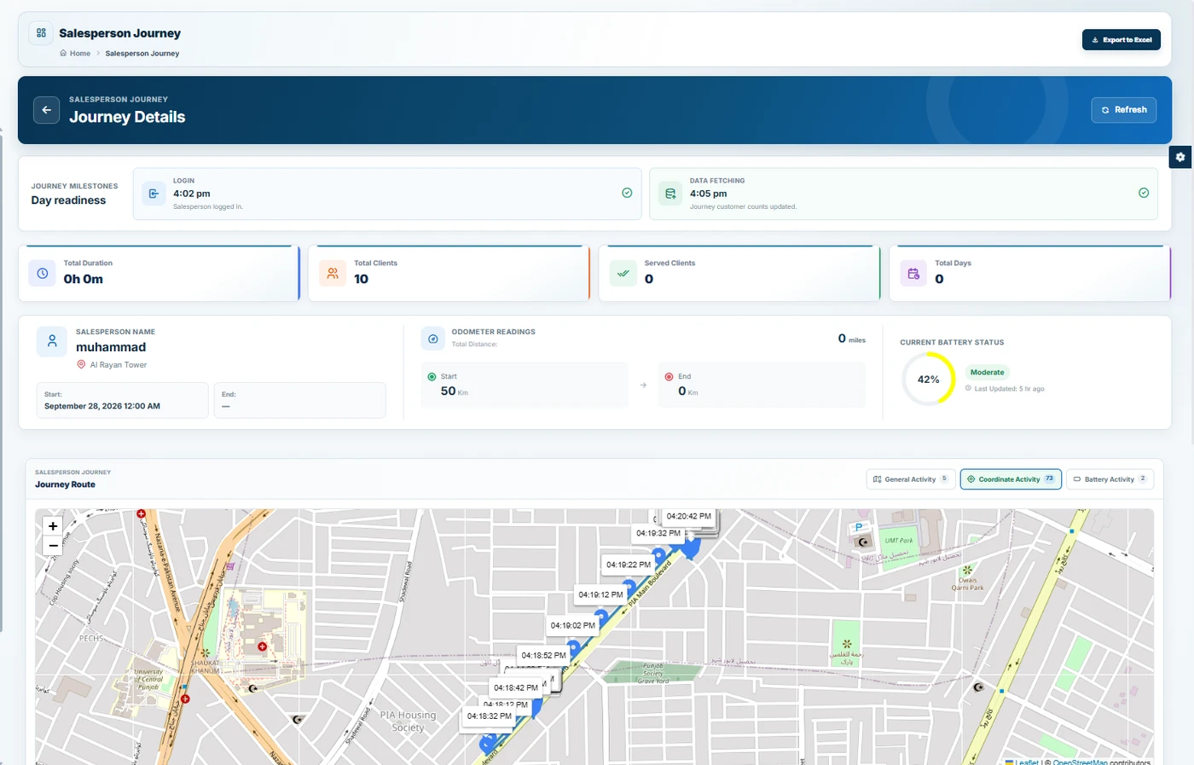Open the settings gear on the right edge
Viewport: 1194px width, 765px height.
pyautogui.click(x=1180, y=157)
